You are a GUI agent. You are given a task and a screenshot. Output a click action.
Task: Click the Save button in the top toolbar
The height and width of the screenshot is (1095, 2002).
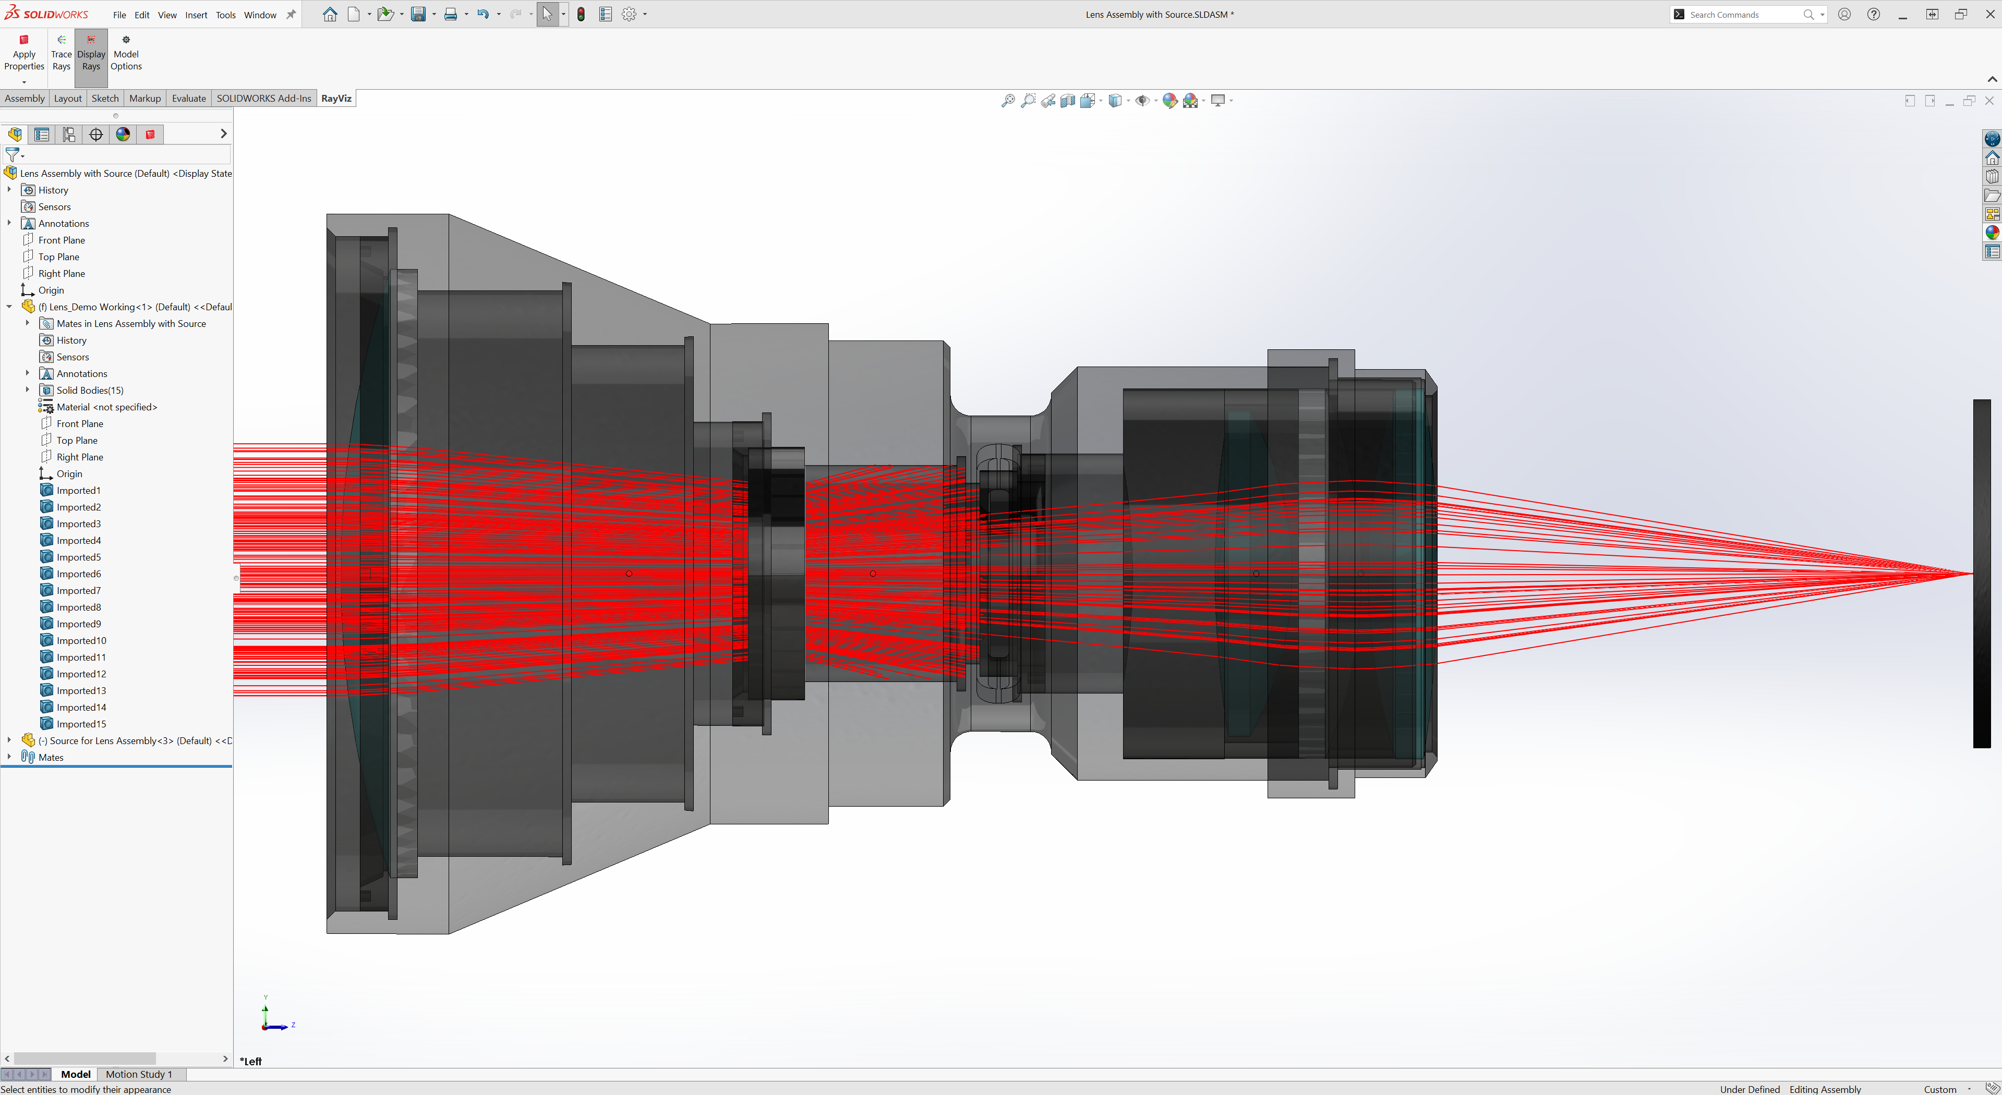pyautogui.click(x=418, y=14)
